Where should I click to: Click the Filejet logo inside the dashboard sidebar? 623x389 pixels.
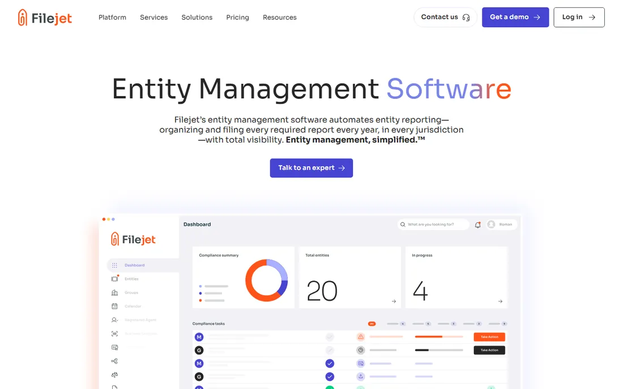click(133, 239)
